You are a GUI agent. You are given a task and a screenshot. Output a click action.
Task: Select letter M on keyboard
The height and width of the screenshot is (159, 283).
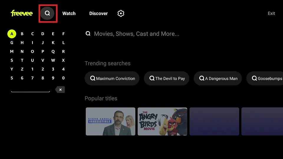[x=12, y=51]
